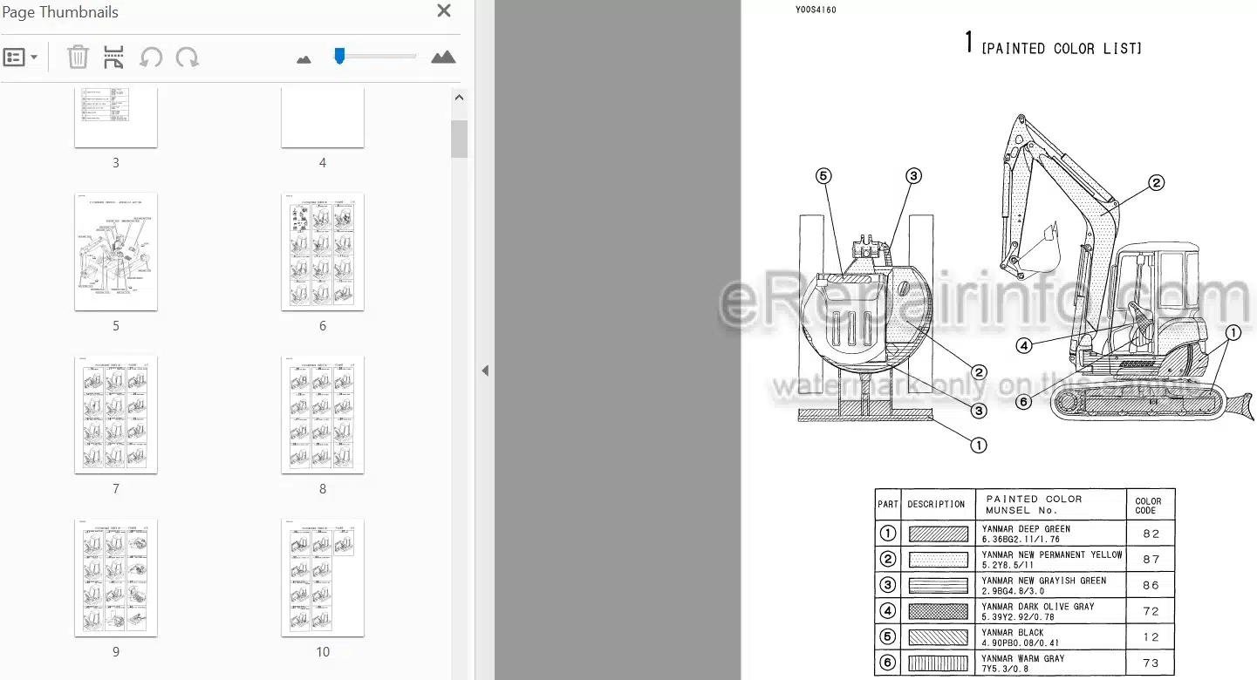1257x680 pixels.
Task: Click color code 12 cell
Action: [x=1151, y=637]
